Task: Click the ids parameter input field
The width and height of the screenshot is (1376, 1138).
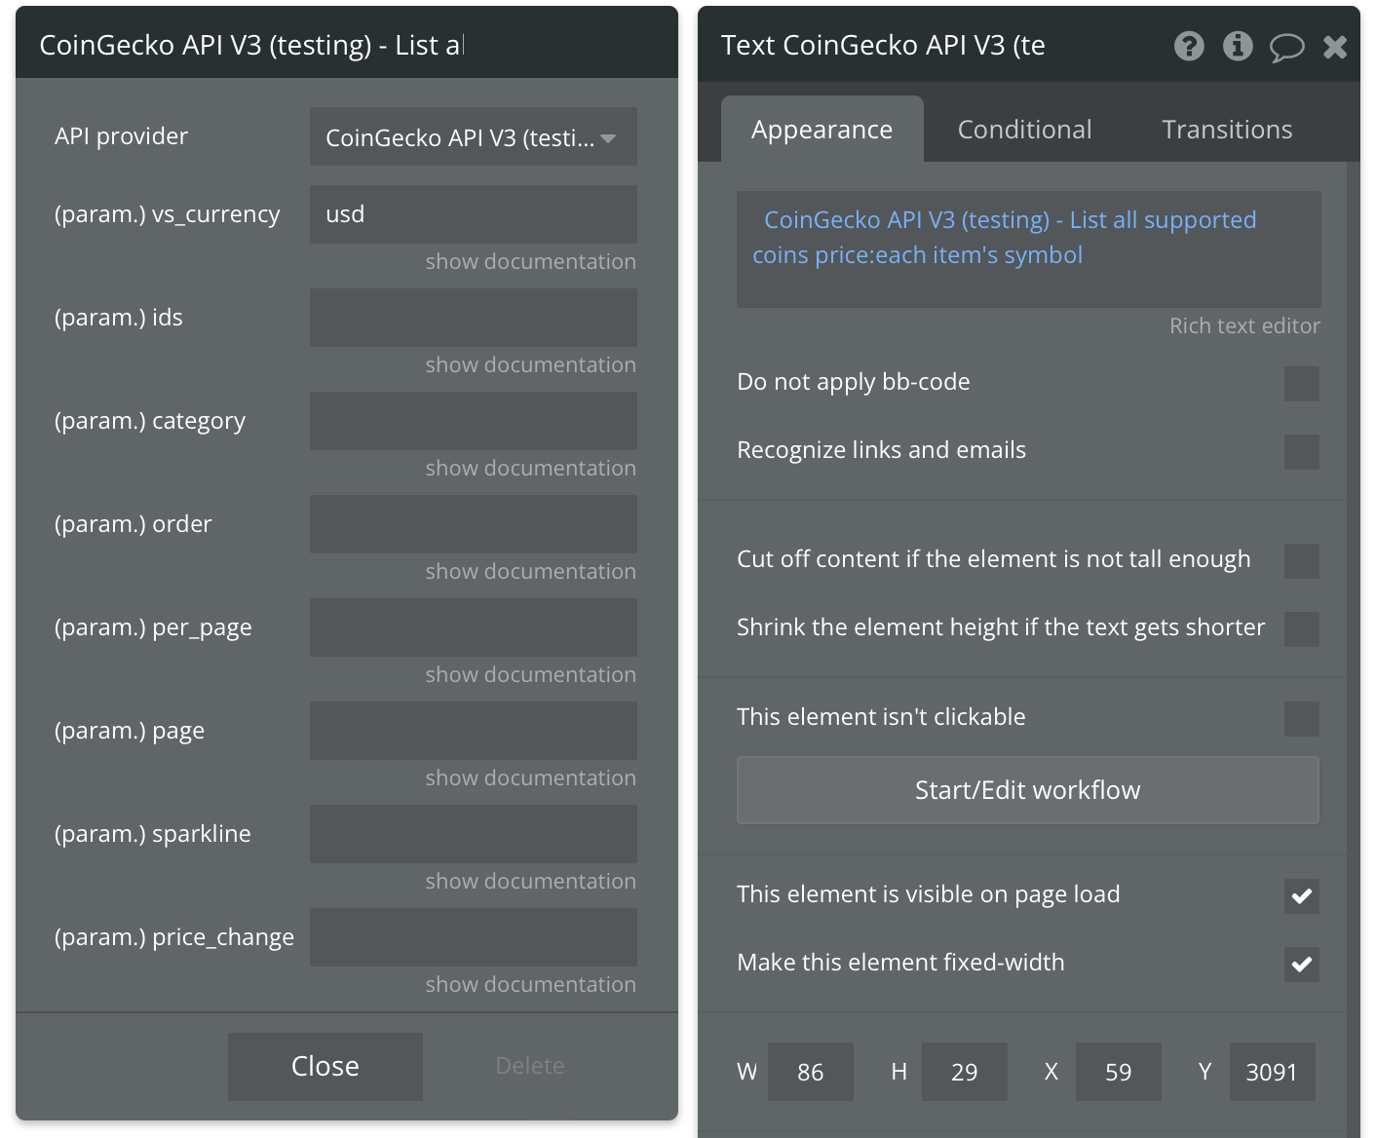Action: (x=474, y=318)
